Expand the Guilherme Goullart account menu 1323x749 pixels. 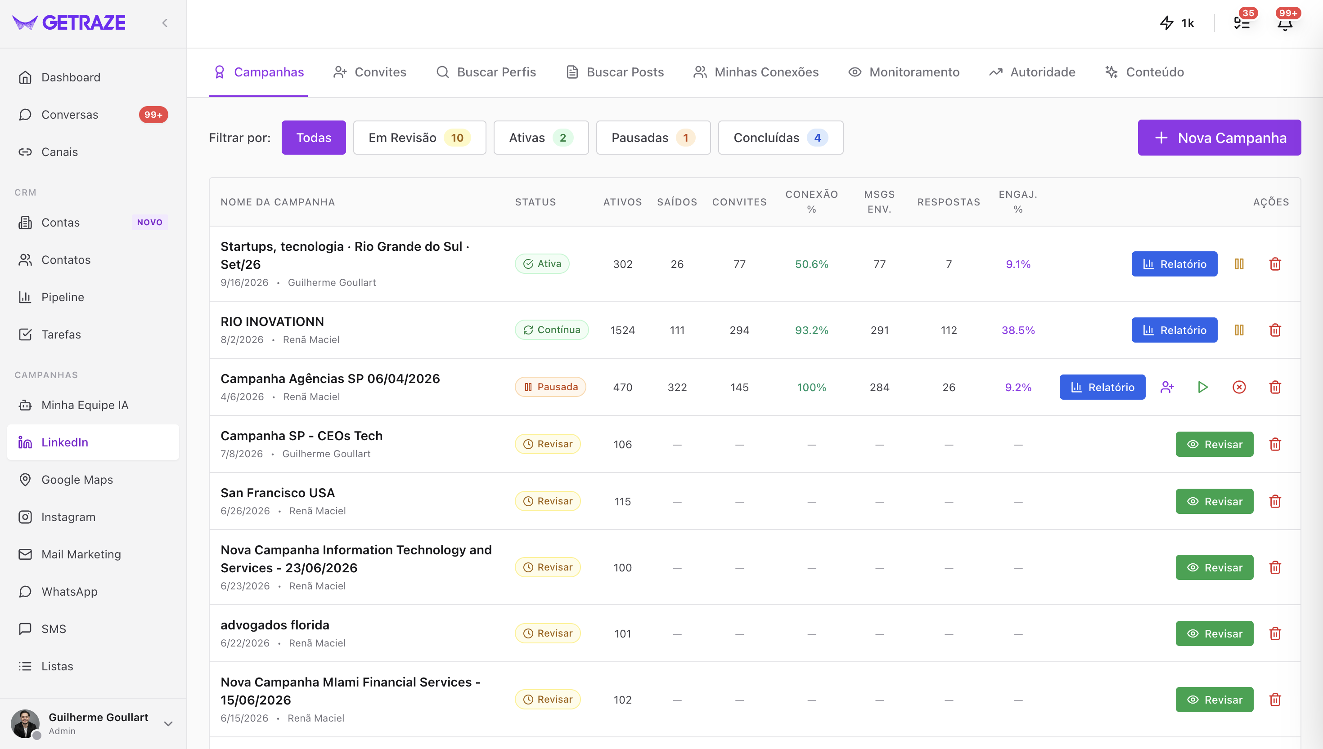pos(168,723)
